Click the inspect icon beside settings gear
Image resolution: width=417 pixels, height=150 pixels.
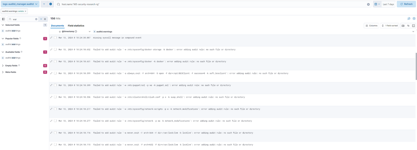409,18
